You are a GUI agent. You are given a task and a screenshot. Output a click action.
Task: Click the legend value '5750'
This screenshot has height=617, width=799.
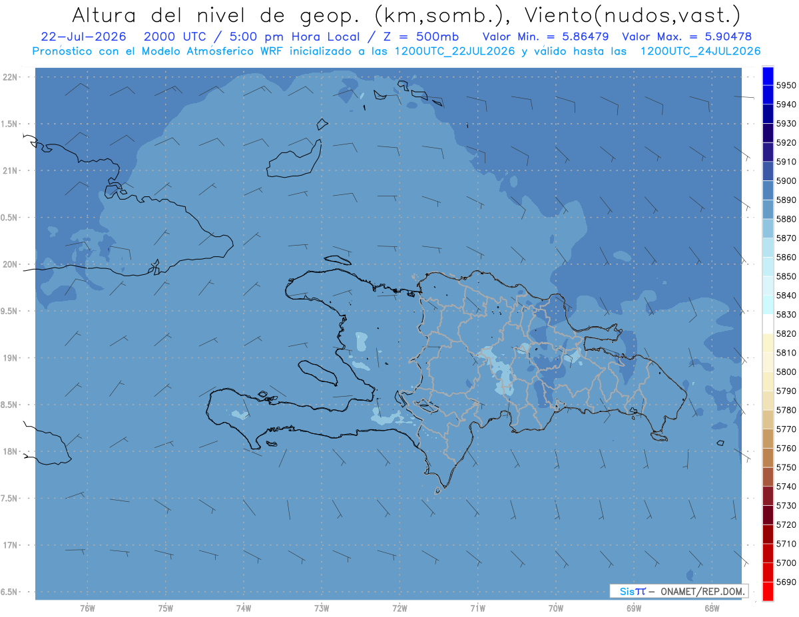tap(786, 467)
